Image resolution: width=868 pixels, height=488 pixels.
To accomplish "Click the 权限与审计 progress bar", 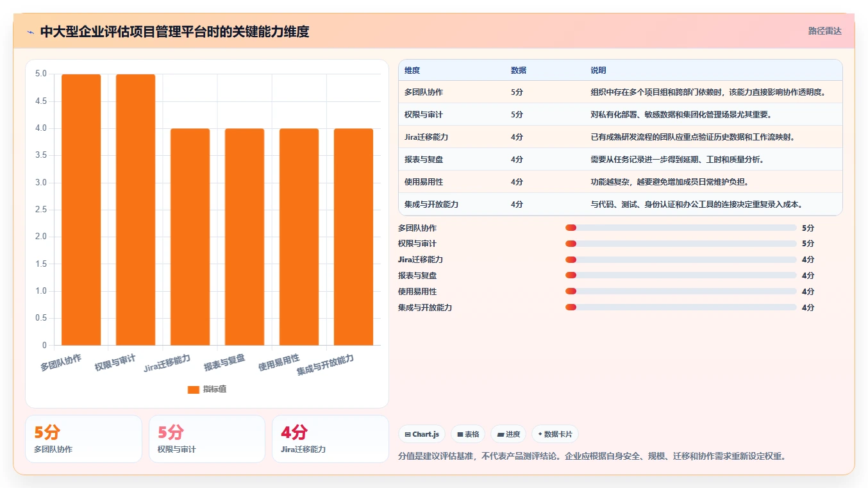I will [x=681, y=244].
